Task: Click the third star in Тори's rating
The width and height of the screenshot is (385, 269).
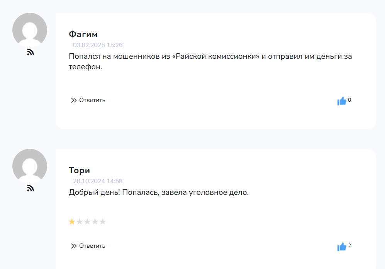Action: coord(87,222)
